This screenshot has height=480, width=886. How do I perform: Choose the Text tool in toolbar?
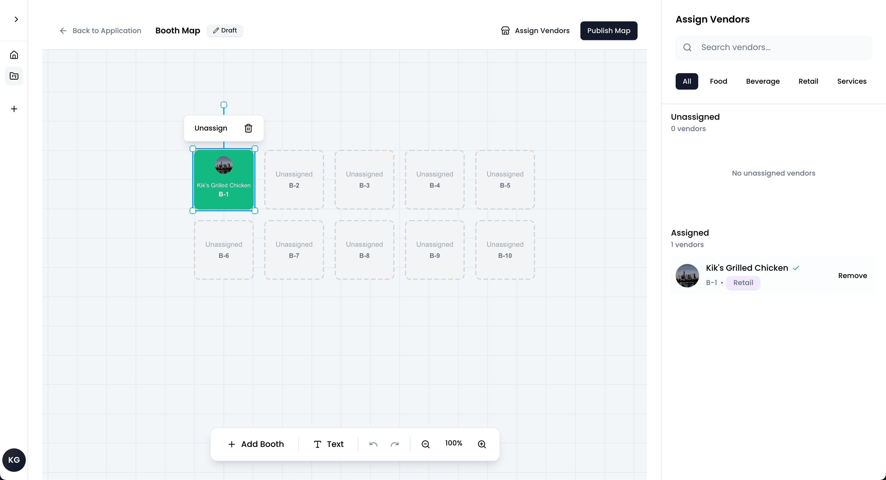328,444
